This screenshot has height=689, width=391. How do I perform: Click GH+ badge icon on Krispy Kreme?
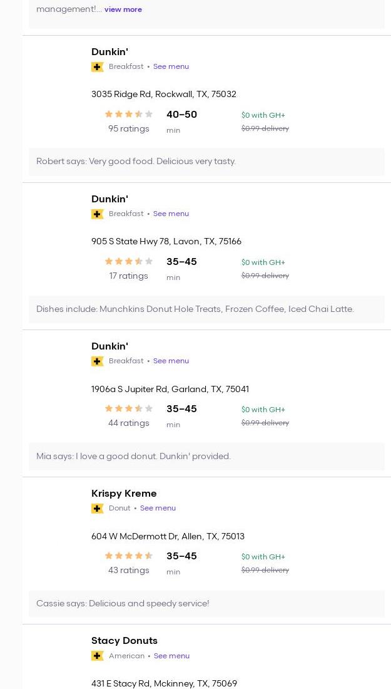click(97, 509)
